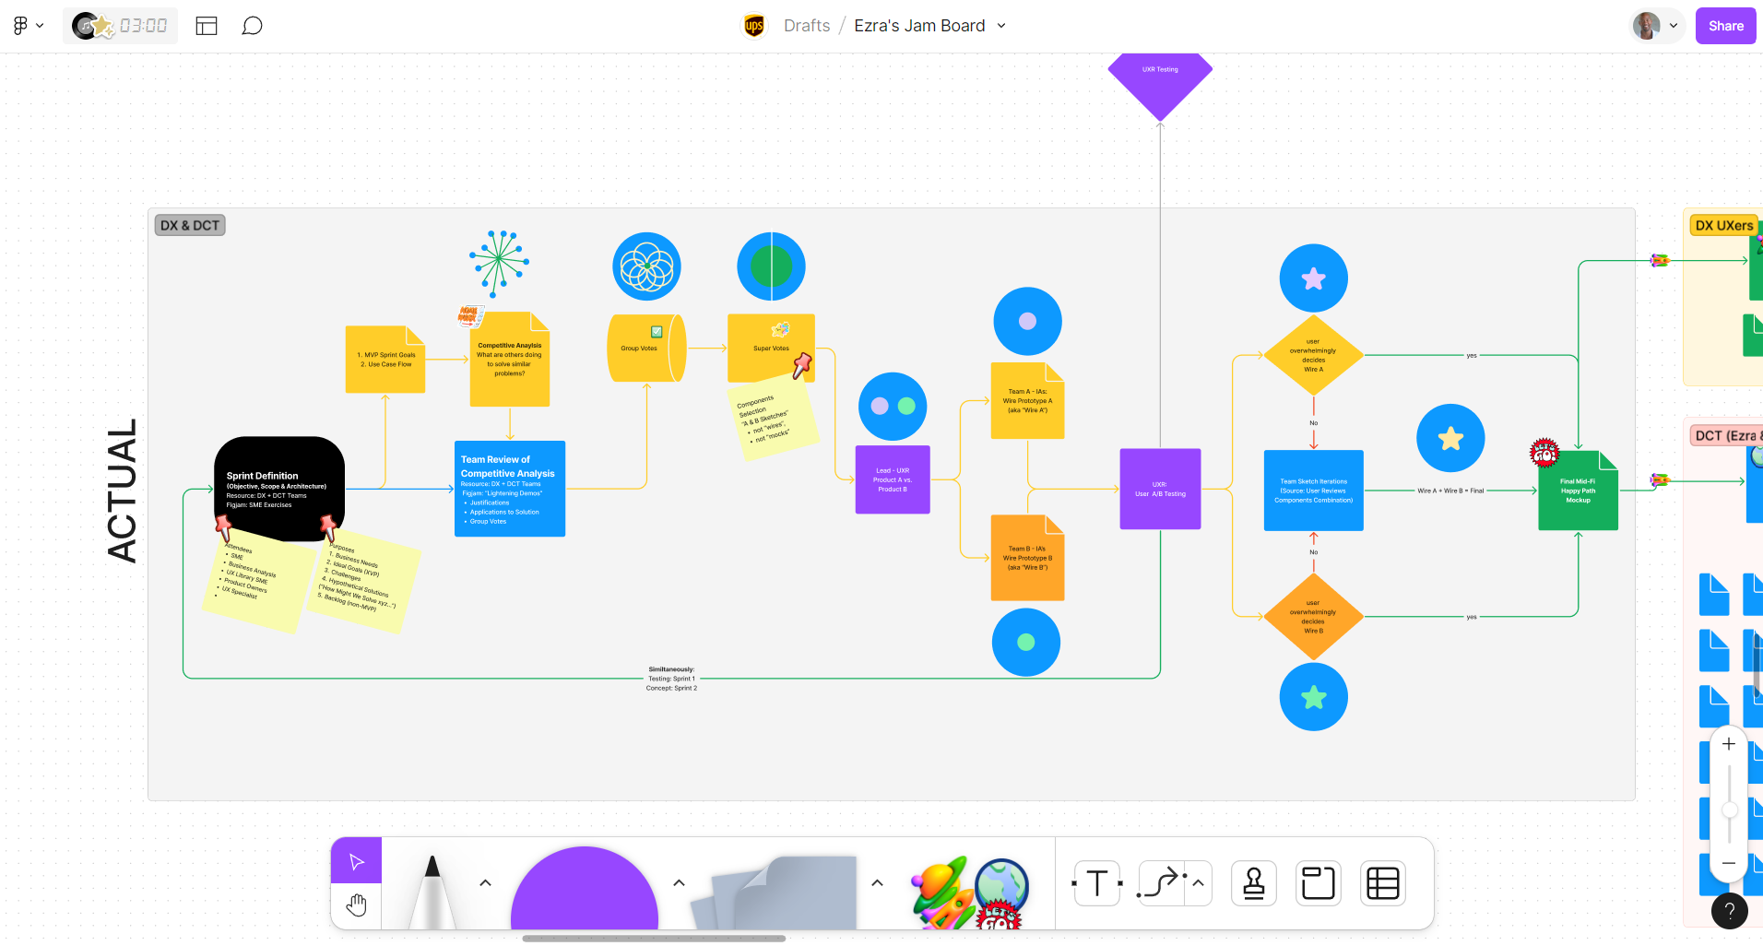Select the Hand pan tool
This screenshot has height=946, width=1763.
356,905
